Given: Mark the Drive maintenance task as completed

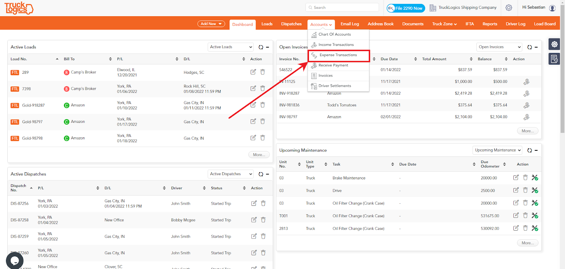Looking at the screenshot, I should pos(535,190).
